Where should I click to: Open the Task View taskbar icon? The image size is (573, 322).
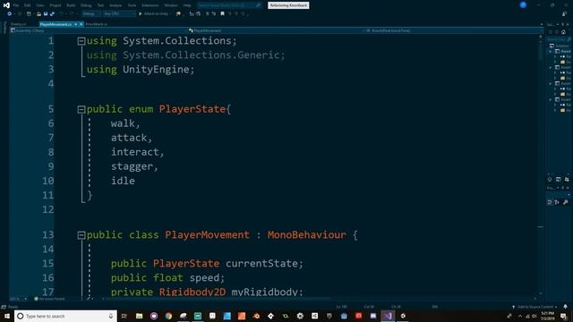tap(124, 316)
